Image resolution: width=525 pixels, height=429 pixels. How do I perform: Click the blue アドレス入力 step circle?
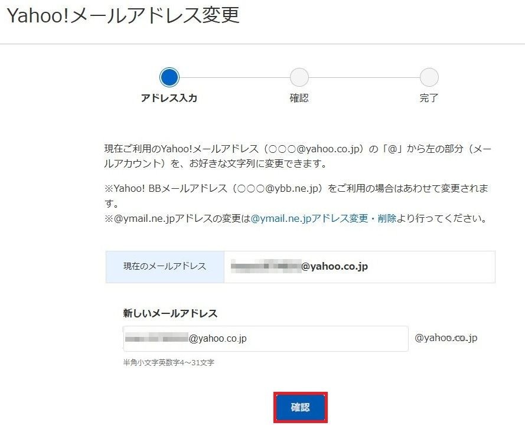169,77
